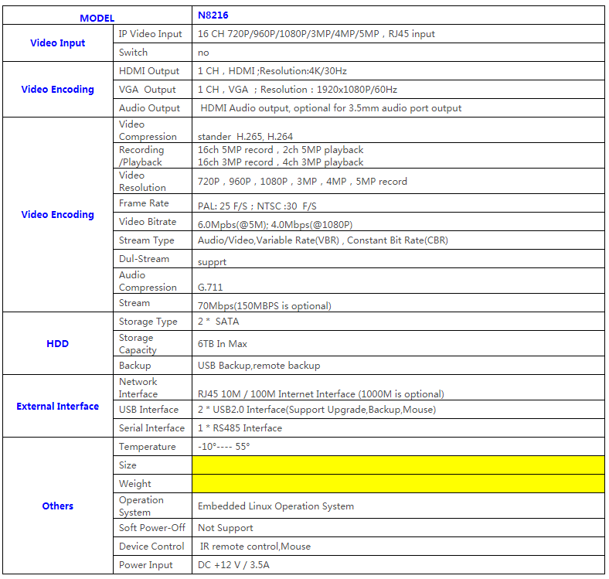609x579 pixels.
Task: Click the Frame Rate PAL/NTSC value cell
Action: click(x=257, y=206)
